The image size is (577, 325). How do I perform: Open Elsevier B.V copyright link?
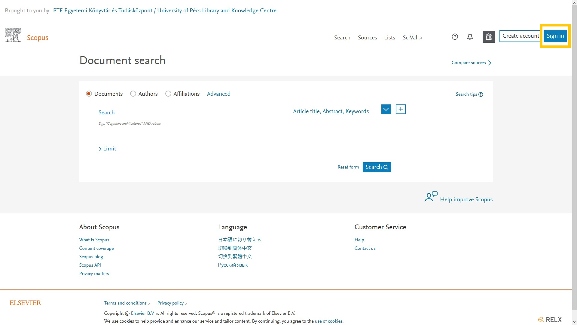144,313
